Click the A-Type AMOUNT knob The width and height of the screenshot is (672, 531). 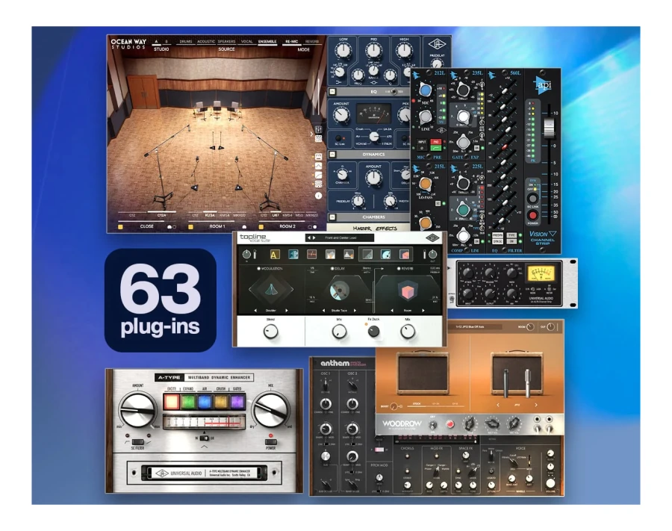click(x=137, y=409)
